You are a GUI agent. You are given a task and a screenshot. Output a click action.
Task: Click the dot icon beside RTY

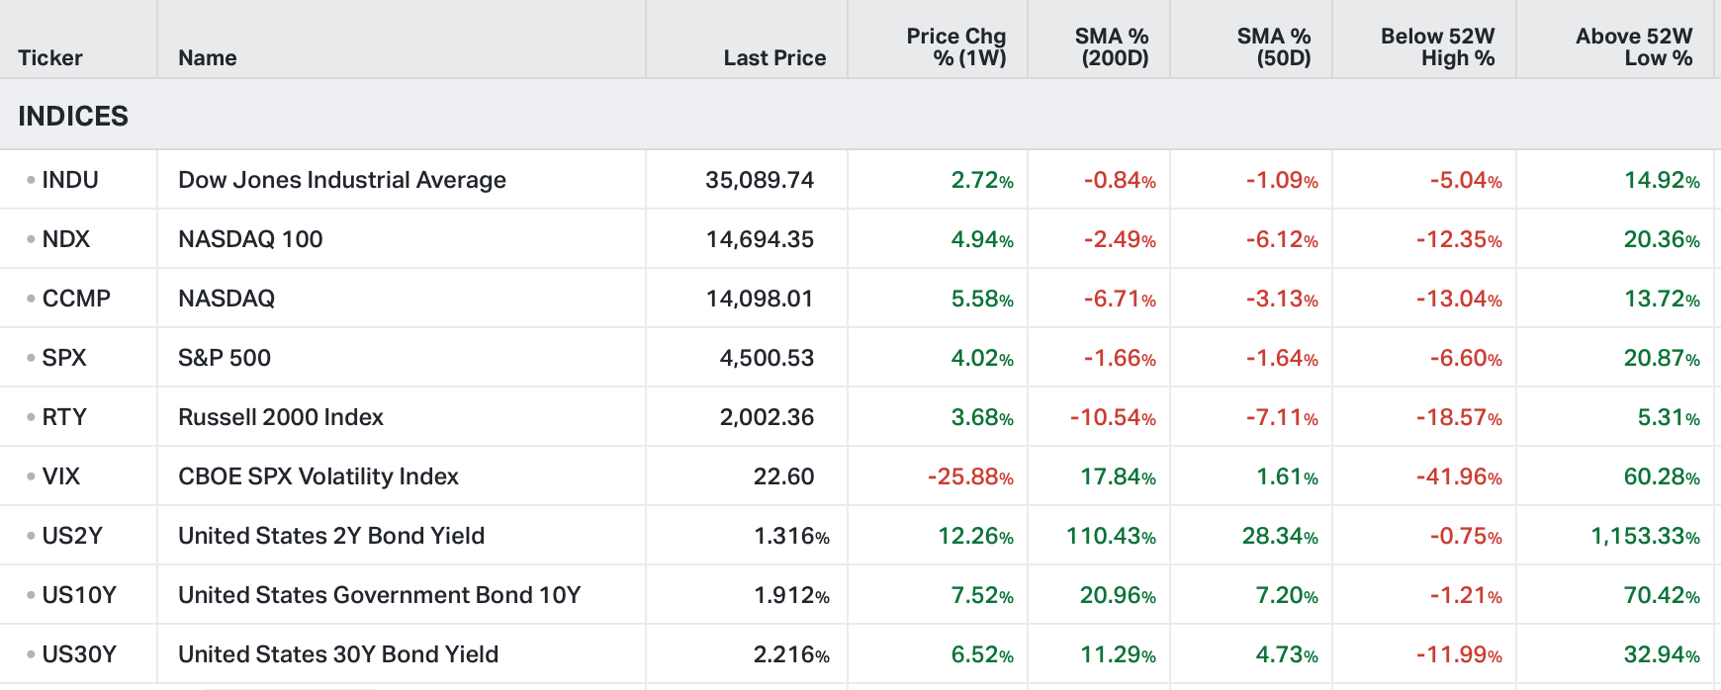pos(31,417)
